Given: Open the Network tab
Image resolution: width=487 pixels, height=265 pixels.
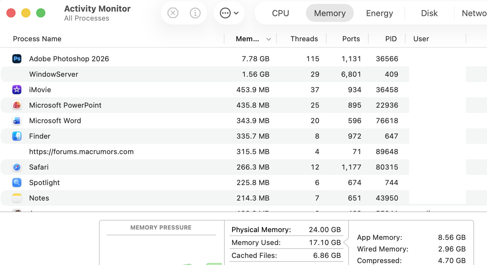Looking at the screenshot, I should [474, 13].
